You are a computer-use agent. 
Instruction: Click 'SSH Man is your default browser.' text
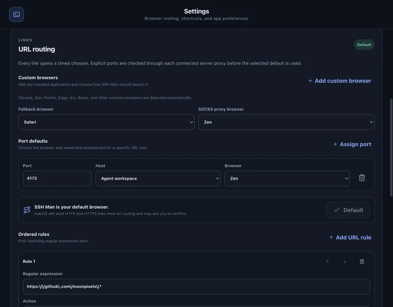click(x=71, y=207)
